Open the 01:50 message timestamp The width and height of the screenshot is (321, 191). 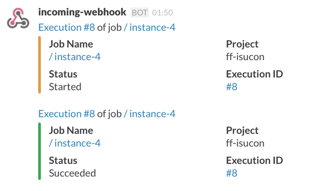point(162,13)
